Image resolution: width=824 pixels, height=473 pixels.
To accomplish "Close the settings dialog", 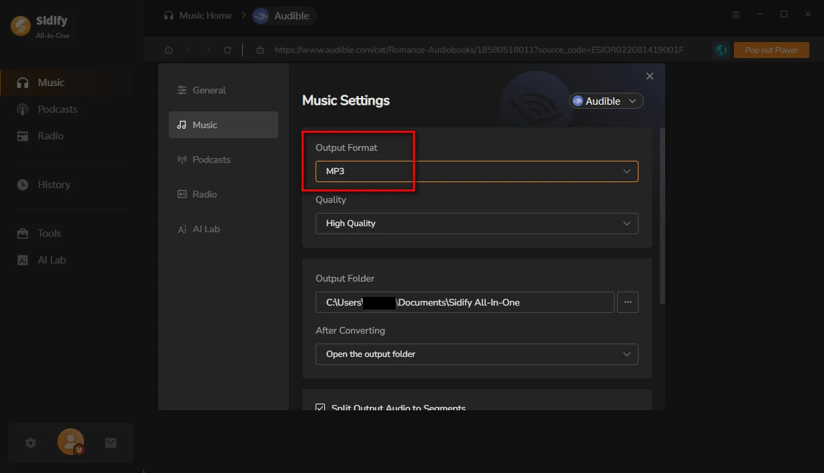I will (650, 76).
